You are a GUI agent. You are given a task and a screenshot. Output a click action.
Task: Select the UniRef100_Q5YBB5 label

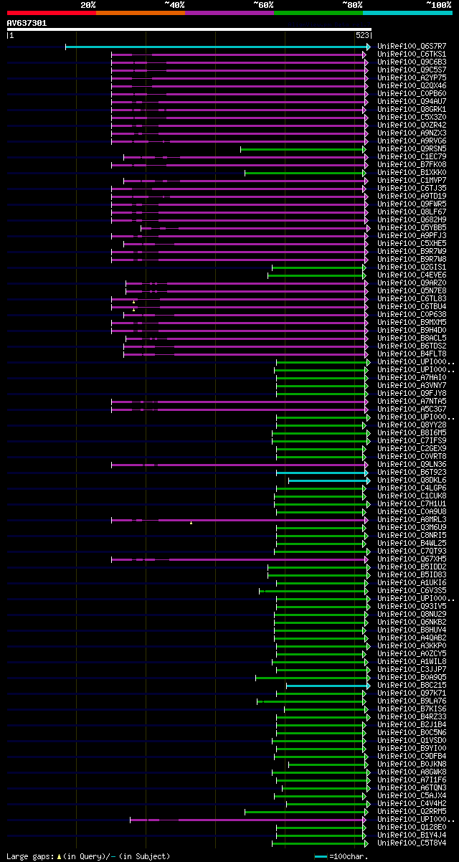pos(412,228)
